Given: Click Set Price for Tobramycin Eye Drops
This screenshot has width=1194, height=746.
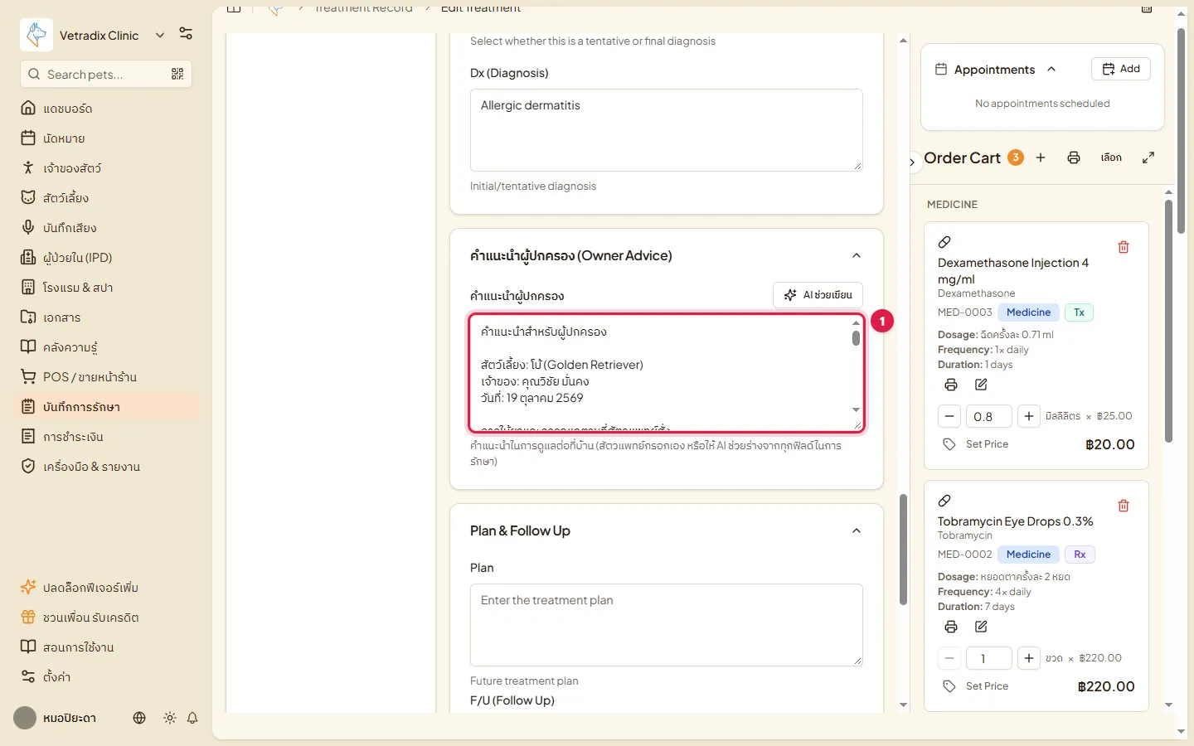Looking at the screenshot, I should 976,686.
